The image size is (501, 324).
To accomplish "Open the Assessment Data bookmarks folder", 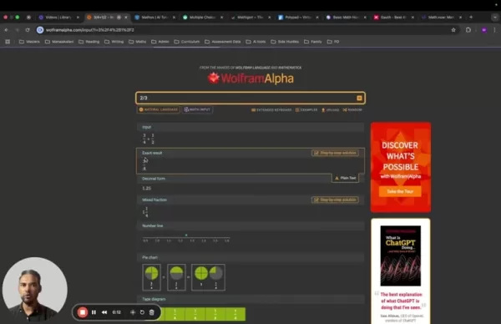I will pos(223,42).
